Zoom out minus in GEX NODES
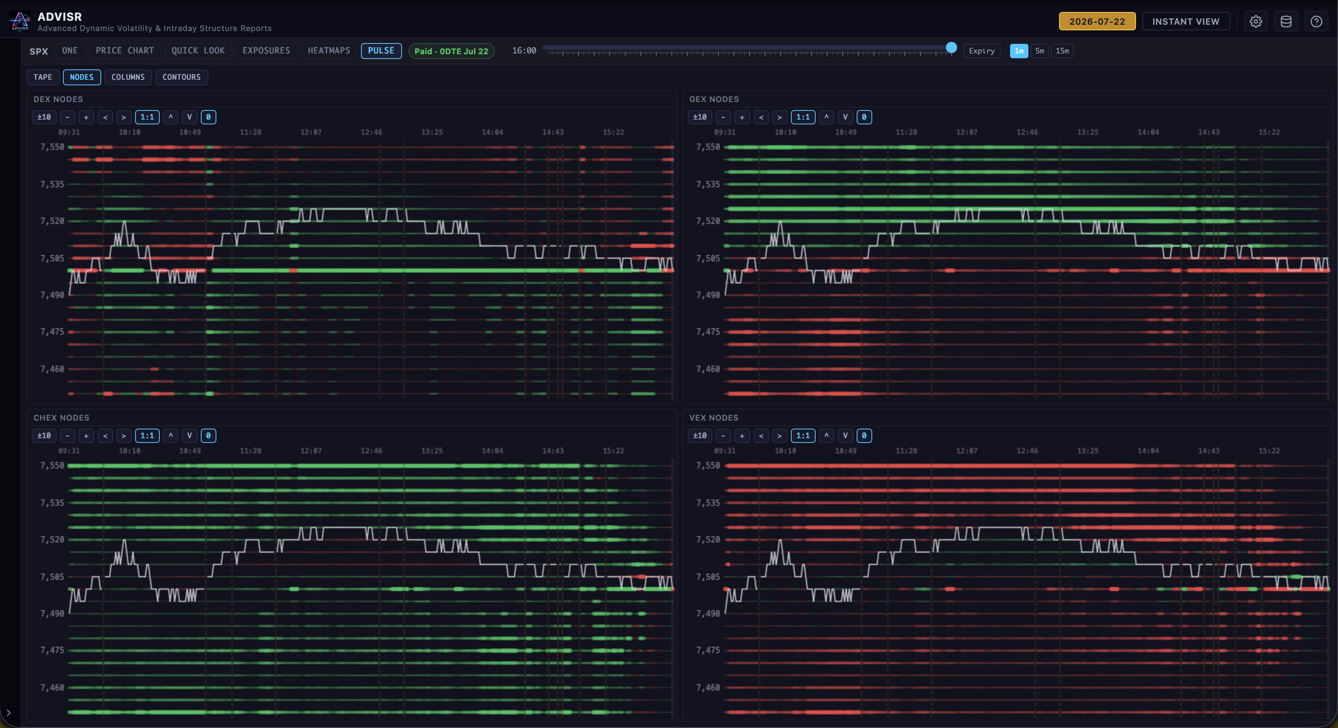Screen dimensions: 1338x728 click(x=723, y=117)
